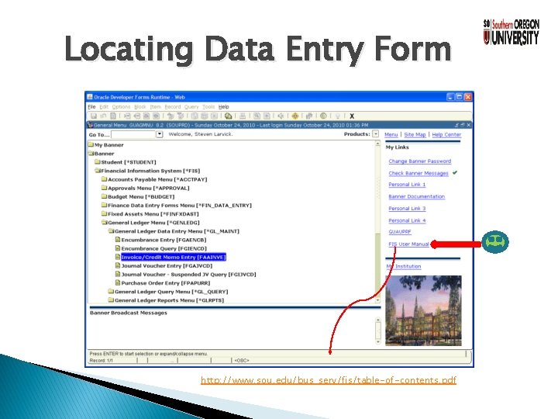Screen dimensions: 558x419
Task: Expand General Ledger Reports Menu [*GLRPTS]
Action: pyautogui.click(x=111, y=300)
